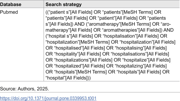Click the hospitalizations search term
Screen dimensions: 180x101
pyautogui.click(x=72, y=60)
